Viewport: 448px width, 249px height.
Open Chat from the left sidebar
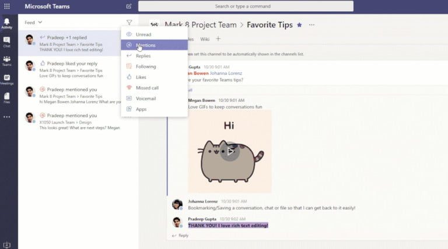click(x=6, y=41)
